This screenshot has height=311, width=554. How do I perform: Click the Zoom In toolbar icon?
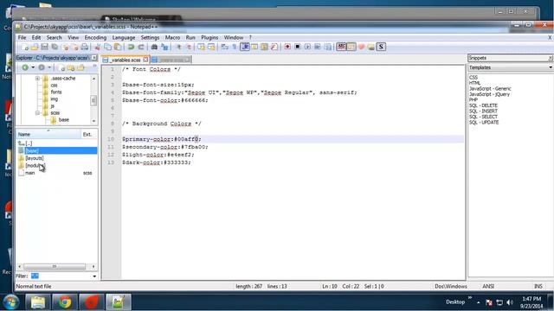(x=179, y=47)
